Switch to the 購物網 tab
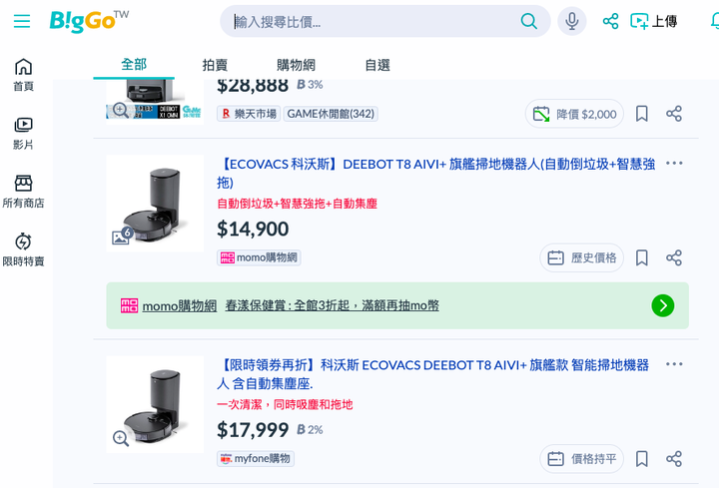Image resolution: width=719 pixels, height=488 pixels. click(x=296, y=65)
